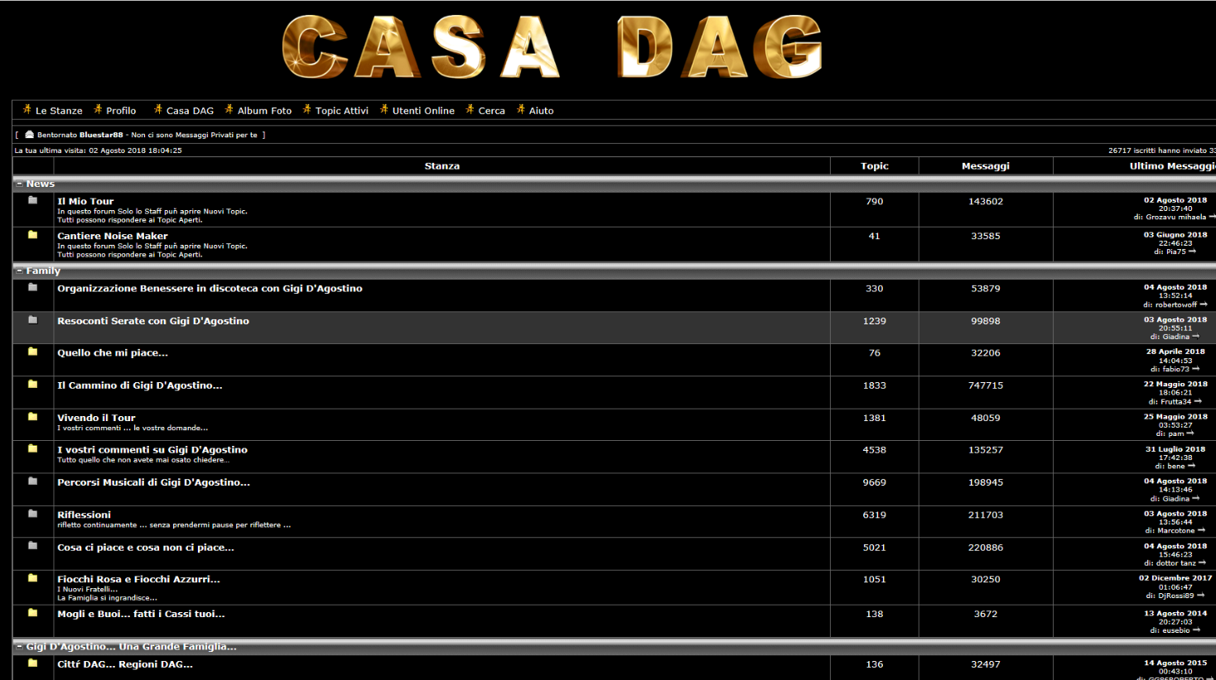Click the folder icon beside Cosa ci piace

(x=33, y=545)
